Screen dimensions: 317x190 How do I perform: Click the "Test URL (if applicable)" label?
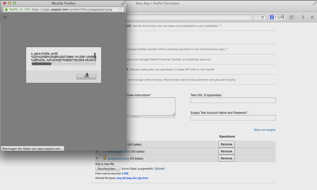[206, 95]
